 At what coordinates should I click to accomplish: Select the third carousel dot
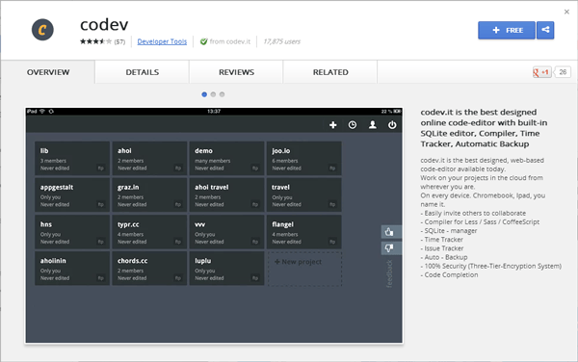[222, 94]
